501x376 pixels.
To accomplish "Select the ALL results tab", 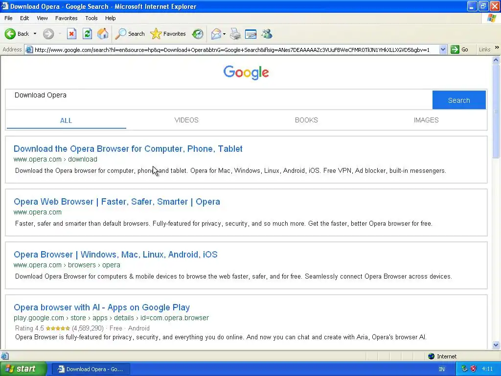I will tap(66, 120).
